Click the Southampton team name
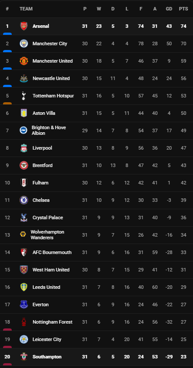 pyautogui.click(x=47, y=357)
